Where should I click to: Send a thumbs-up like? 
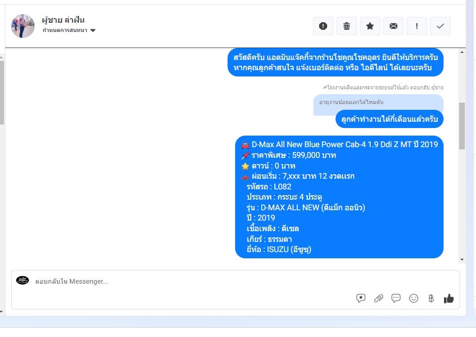tap(449, 299)
